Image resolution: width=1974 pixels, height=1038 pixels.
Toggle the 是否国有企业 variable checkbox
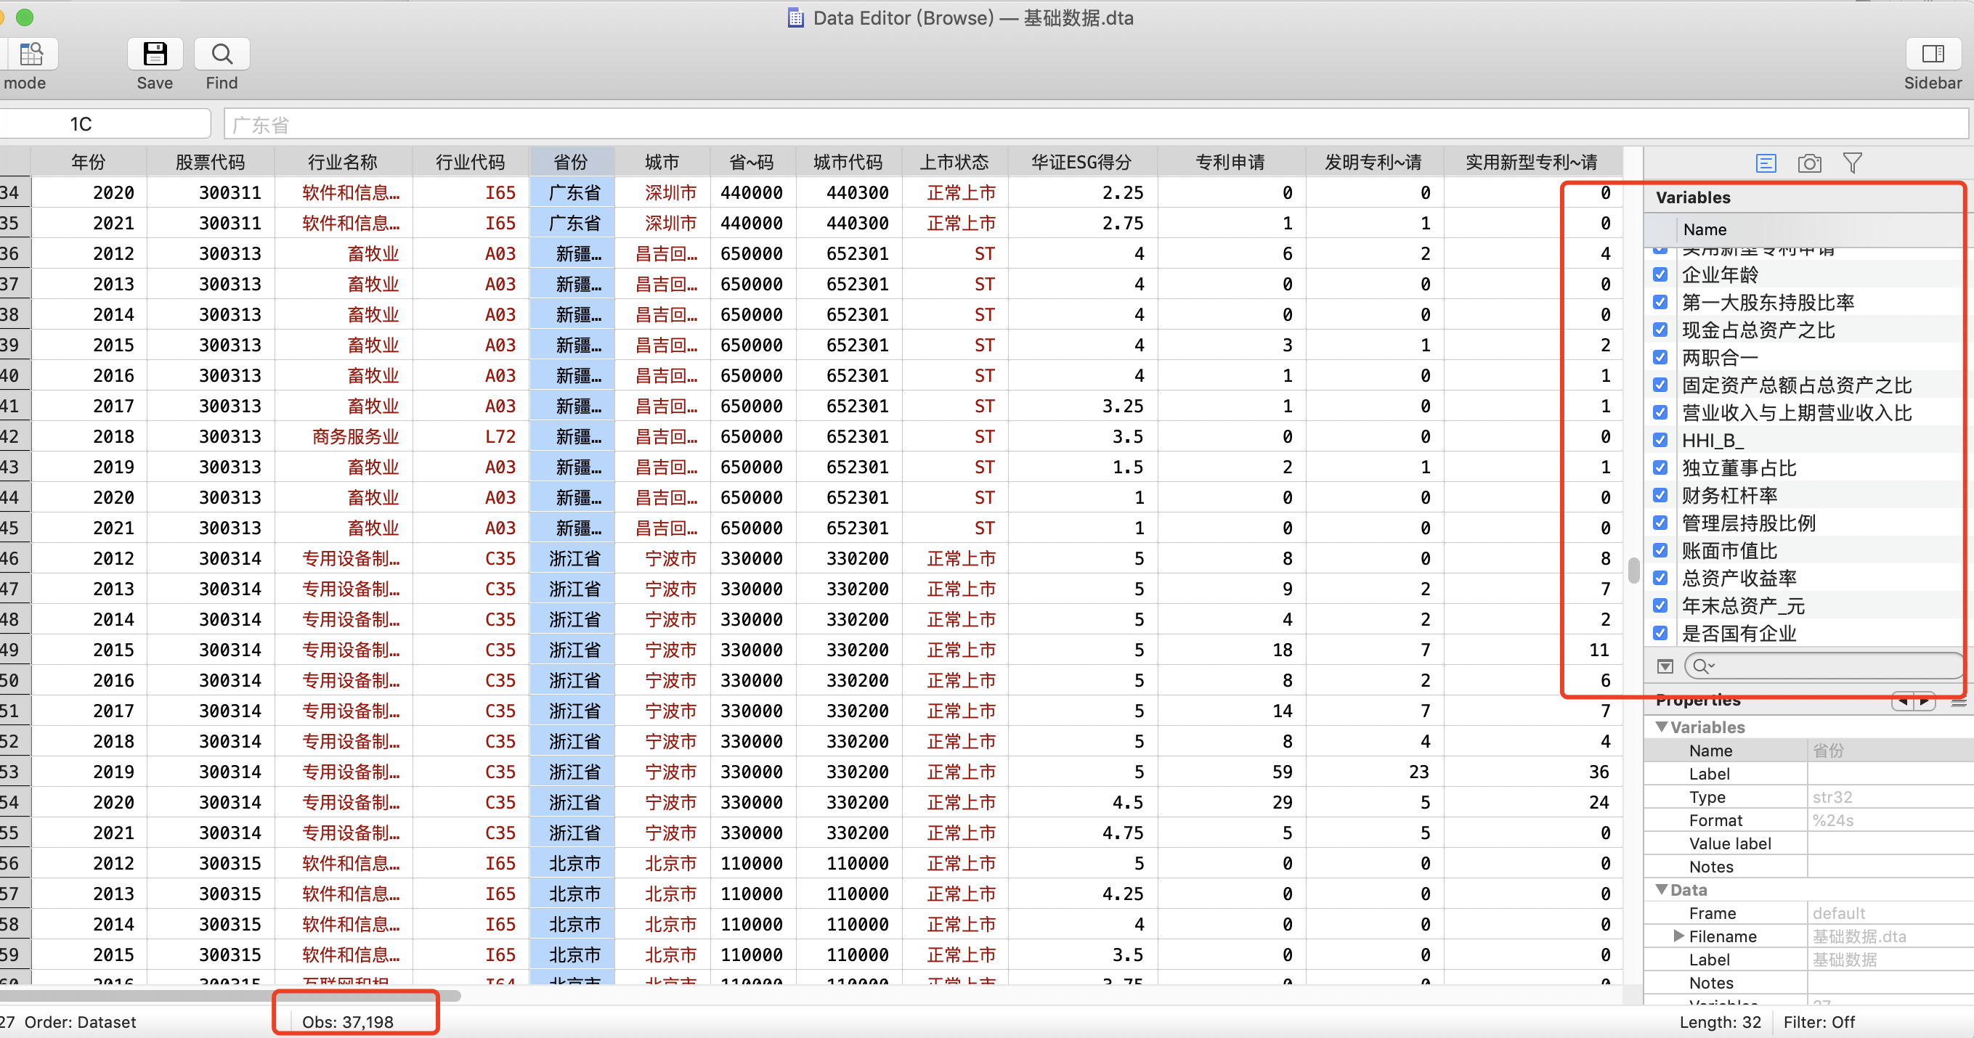point(1660,633)
